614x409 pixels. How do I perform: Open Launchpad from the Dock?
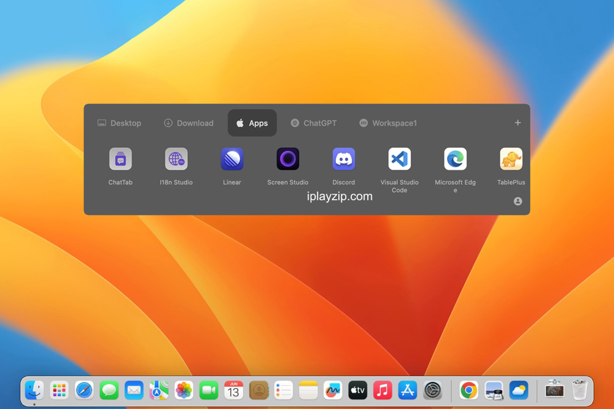[59, 390]
